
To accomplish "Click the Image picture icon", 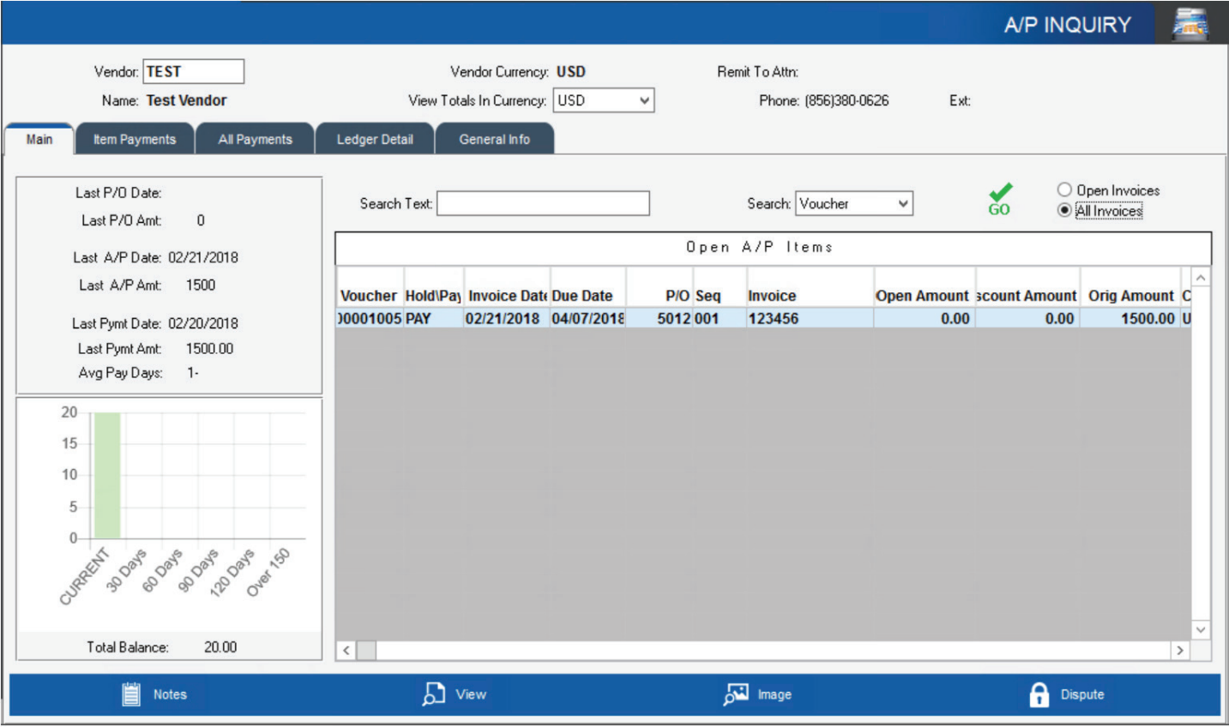I will (735, 694).
